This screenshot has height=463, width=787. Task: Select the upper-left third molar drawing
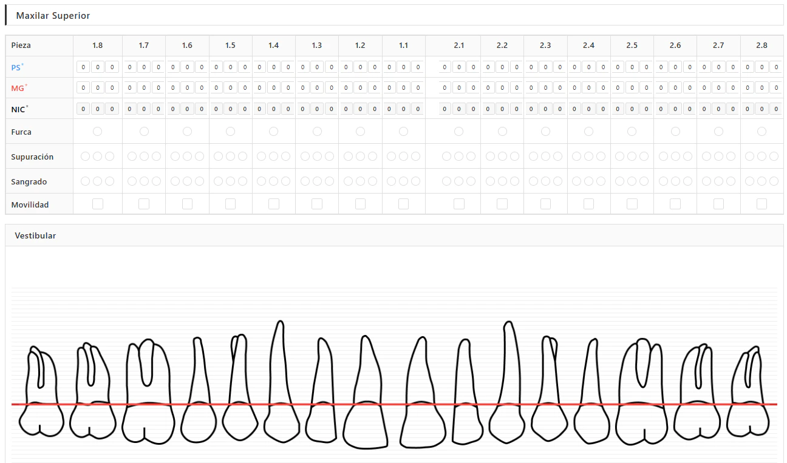[748, 391]
